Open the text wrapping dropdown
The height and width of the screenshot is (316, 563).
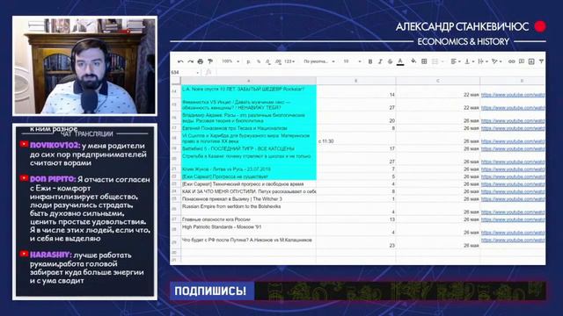point(483,61)
